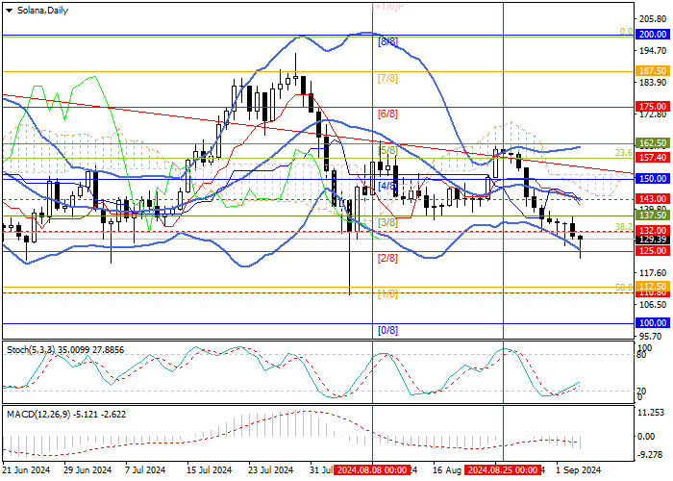Select the blue 150.00 price level tag
Image resolution: width=673 pixels, height=481 pixels.
(x=653, y=179)
